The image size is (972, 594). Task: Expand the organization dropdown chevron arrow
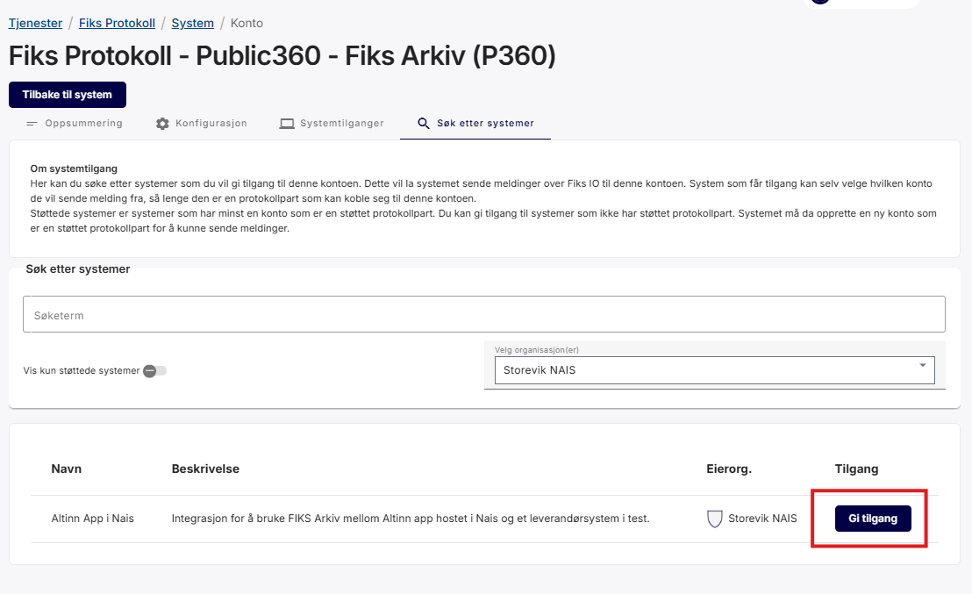(922, 365)
